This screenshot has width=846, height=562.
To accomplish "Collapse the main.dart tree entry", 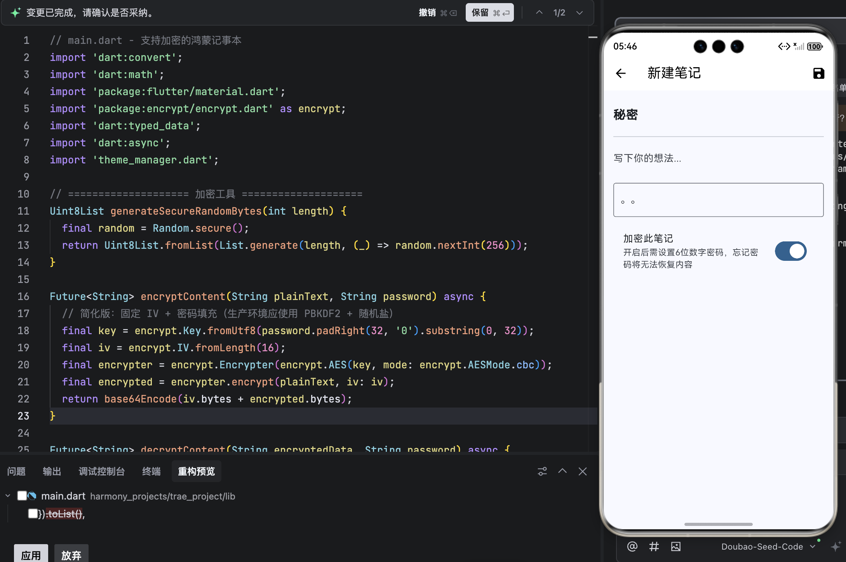I will click(x=8, y=496).
